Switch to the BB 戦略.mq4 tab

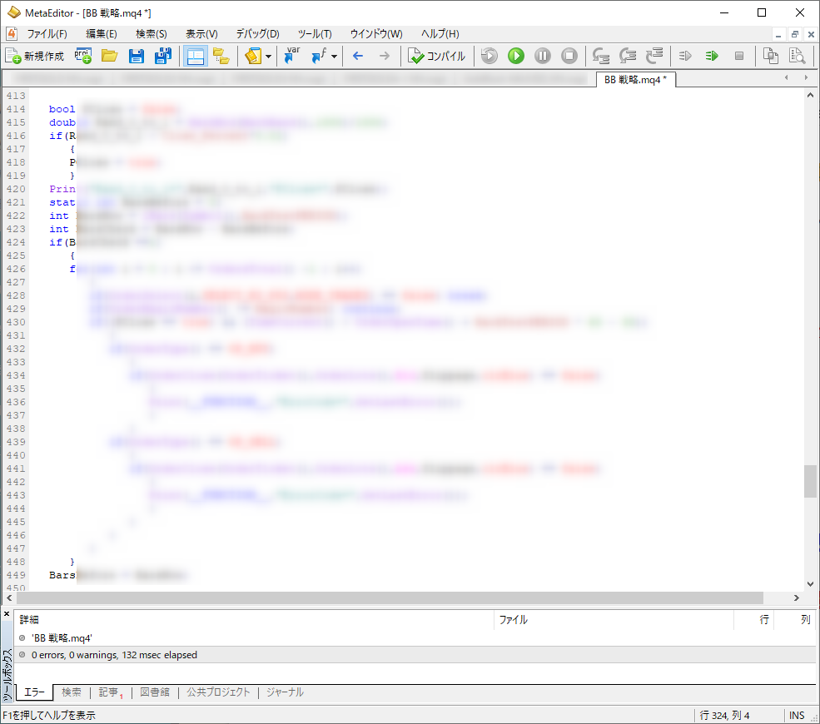634,80
